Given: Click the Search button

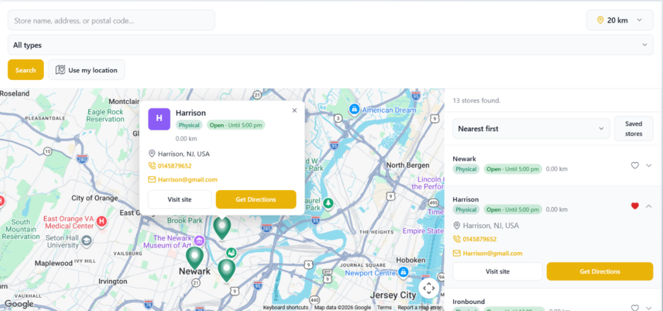Looking at the screenshot, I should (26, 70).
